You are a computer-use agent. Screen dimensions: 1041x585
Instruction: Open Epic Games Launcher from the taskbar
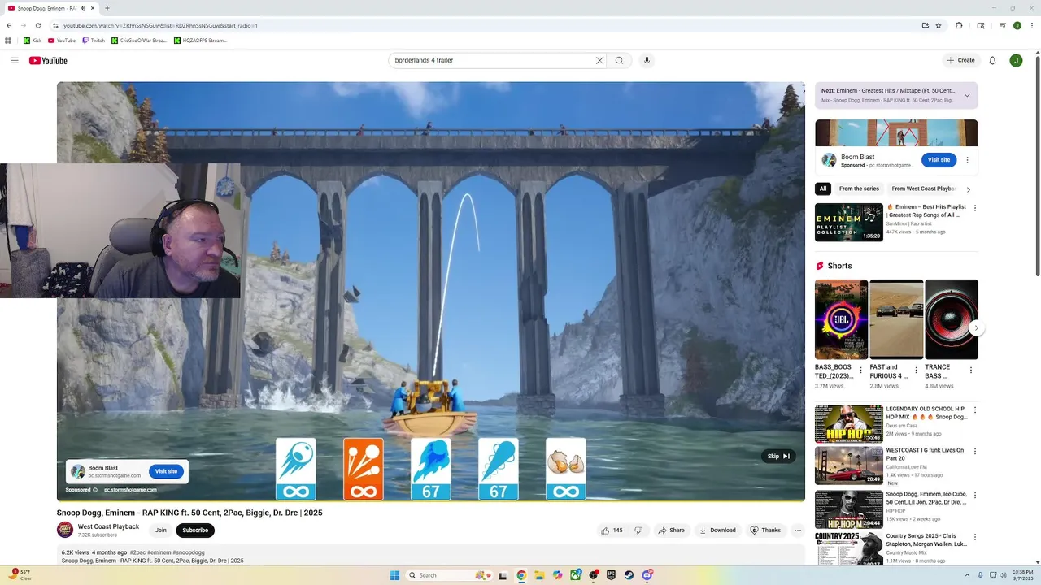click(611, 575)
